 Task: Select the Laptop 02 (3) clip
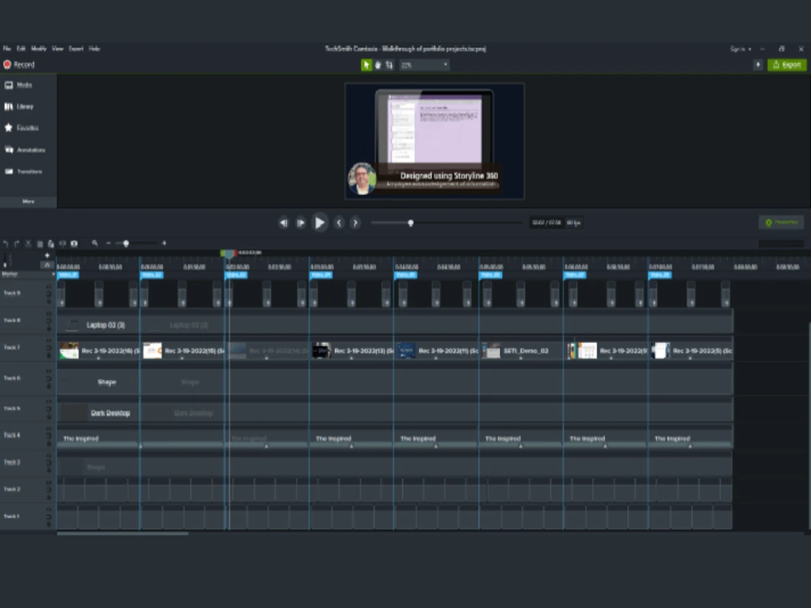[98, 325]
